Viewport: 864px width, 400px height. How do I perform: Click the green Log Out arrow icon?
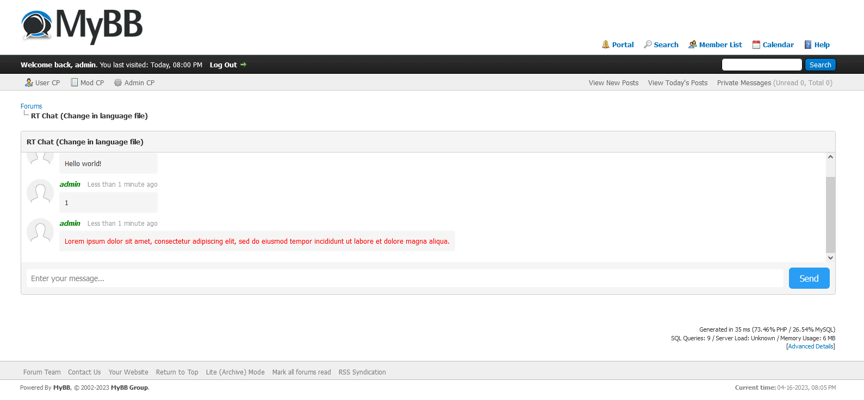pyautogui.click(x=244, y=65)
